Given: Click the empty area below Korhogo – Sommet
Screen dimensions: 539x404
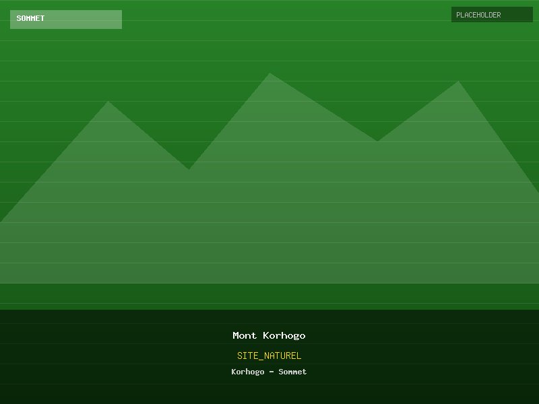Looking at the screenshot, I should pos(269,393).
